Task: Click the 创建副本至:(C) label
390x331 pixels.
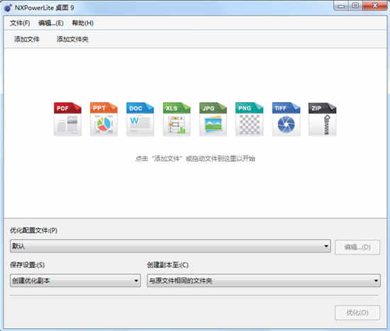Action: [x=167, y=265]
